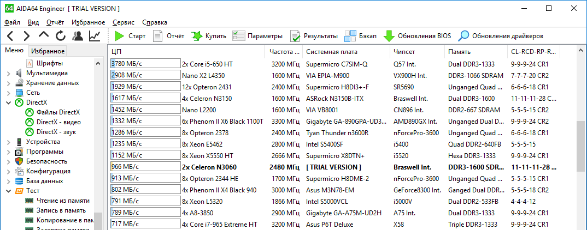Open the graph chart icon in the toolbar
The width and height of the screenshot is (587, 230).
pyautogui.click(x=95, y=36)
